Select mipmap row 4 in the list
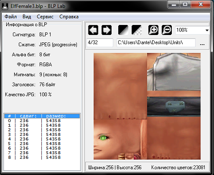 [42, 139]
